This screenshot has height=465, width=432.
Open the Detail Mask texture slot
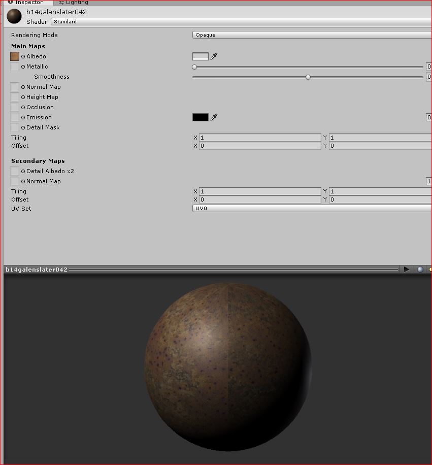tap(14, 127)
